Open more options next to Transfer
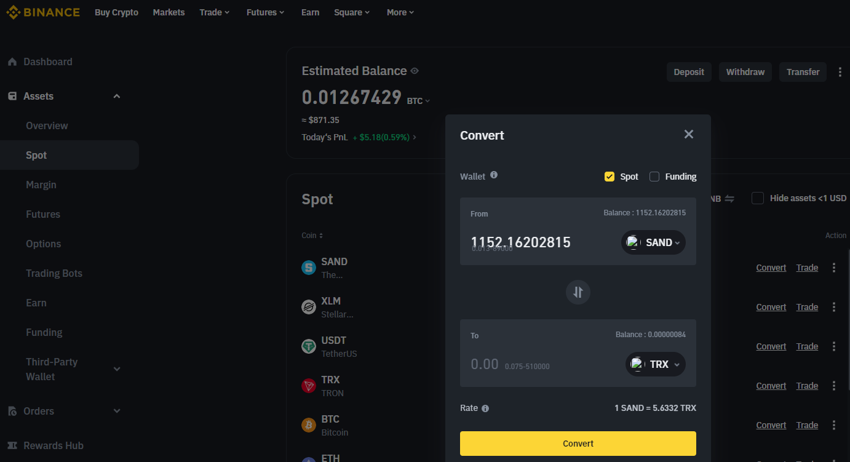 pyautogui.click(x=840, y=72)
